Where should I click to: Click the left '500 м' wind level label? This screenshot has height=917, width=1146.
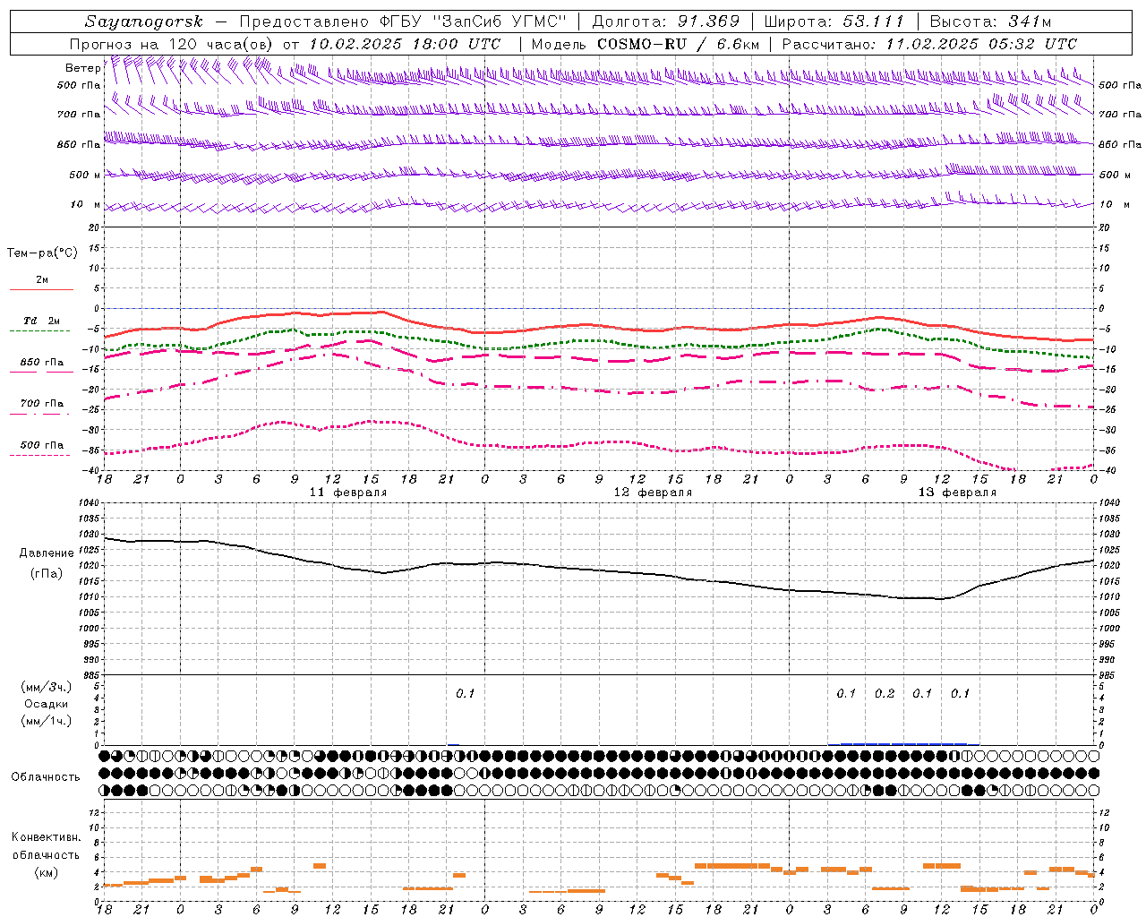[x=85, y=175]
